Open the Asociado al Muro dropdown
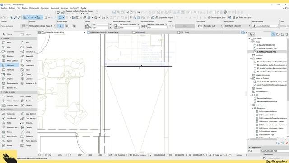Viewport: 289px width, 163px height. (265, 26)
